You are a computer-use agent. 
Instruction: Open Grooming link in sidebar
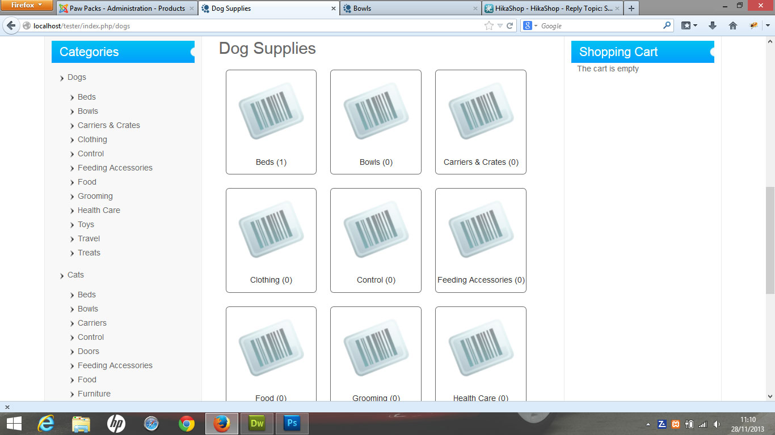tap(95, 196)
